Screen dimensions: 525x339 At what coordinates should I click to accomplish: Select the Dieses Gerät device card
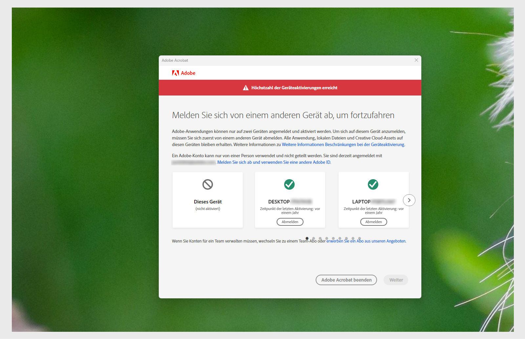[x=208, y=200]
